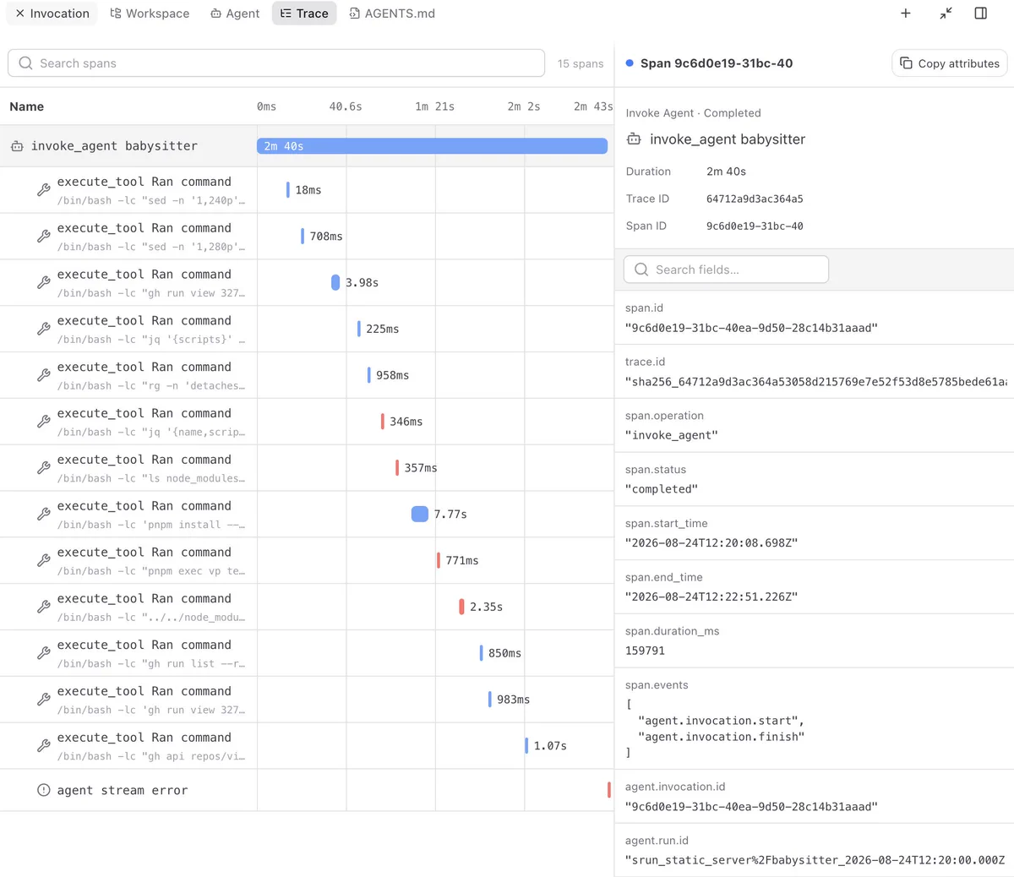Select the agent stream error row
The width and height of the screenshot is (1014, 877).
307,790
